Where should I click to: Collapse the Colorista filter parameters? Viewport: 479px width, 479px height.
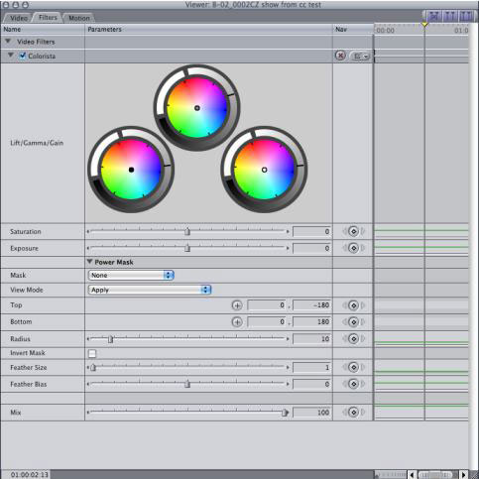pos(11,56)
